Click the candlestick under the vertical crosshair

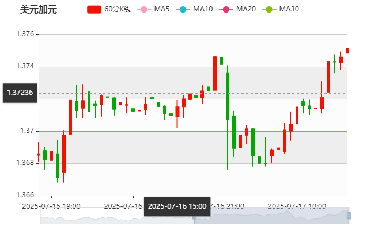tap(177, 112)
